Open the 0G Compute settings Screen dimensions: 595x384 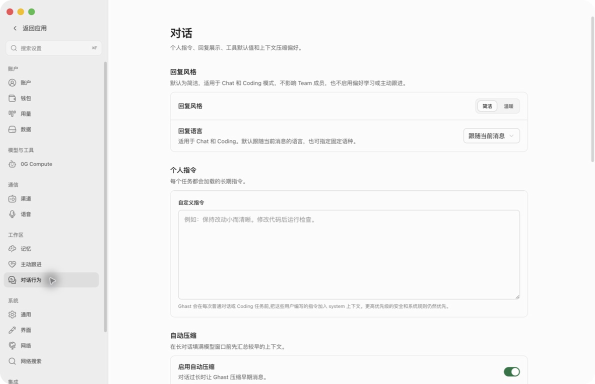[51, 164]
